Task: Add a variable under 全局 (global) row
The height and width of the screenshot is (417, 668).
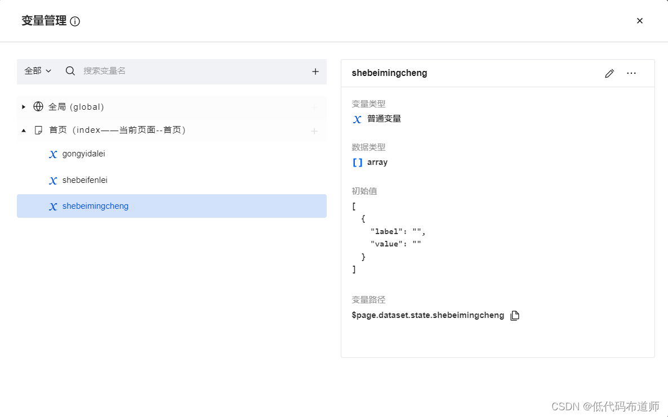Action: click(314, 107)
